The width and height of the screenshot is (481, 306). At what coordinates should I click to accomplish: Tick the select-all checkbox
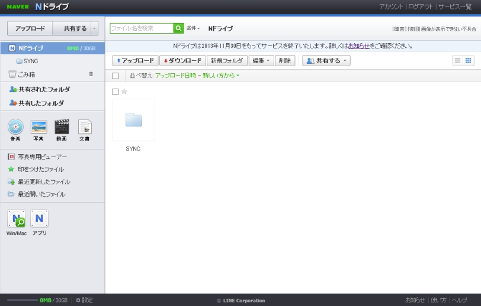click(x=116, y=76)
